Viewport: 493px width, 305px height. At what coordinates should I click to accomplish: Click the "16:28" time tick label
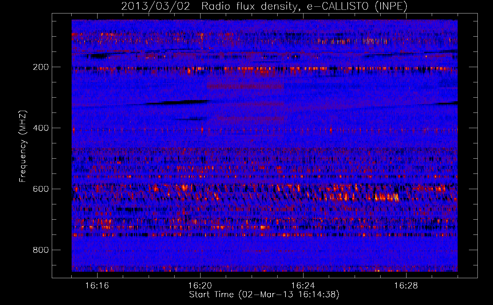(x=406, y=285)
